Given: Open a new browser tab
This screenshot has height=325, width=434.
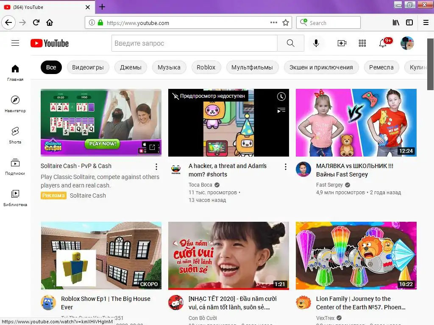Looking at the screenshot, I should tap(102, 7).
